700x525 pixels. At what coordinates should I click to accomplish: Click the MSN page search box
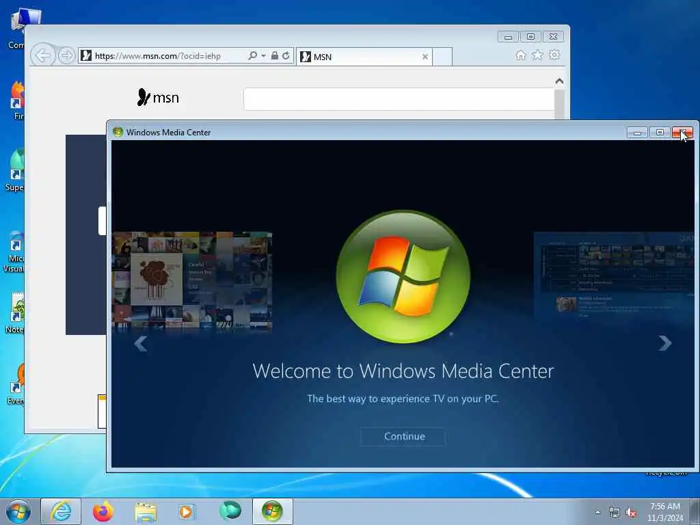(x=399, y=99)
